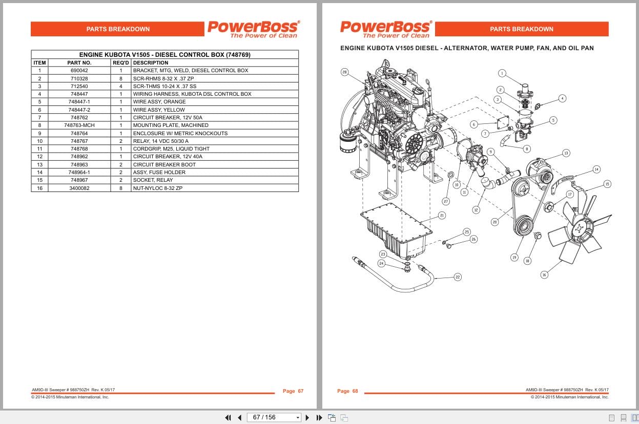Viewport: 639px width, 424px height.
Task: Switch to continuous page layout
Action: pyautogui.click(x=623, y=418)
